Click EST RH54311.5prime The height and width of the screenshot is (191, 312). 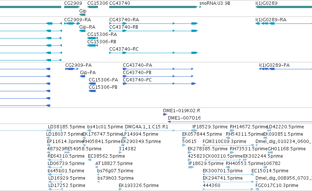click(245, 134)
